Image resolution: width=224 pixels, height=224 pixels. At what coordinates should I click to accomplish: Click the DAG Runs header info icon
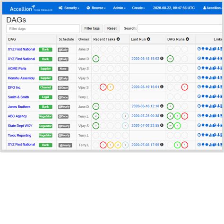click(187, 39)
